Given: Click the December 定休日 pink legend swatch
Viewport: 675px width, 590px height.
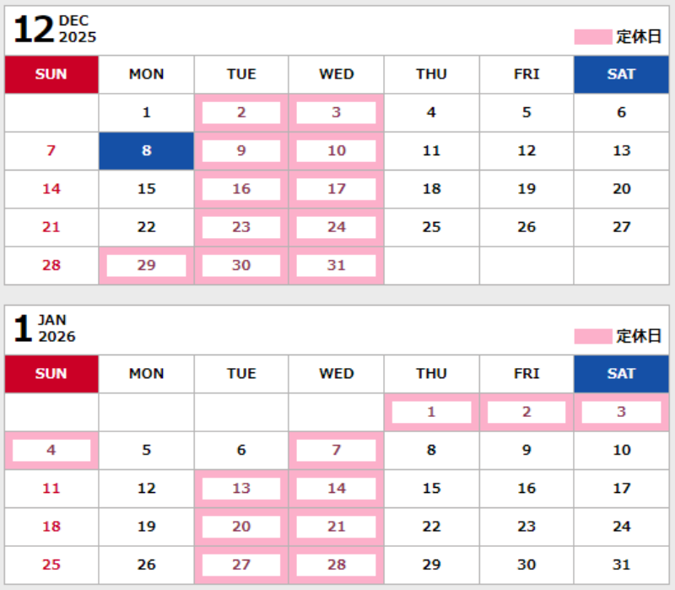Looking at the screenshot, I should click(x=592, y=37).
